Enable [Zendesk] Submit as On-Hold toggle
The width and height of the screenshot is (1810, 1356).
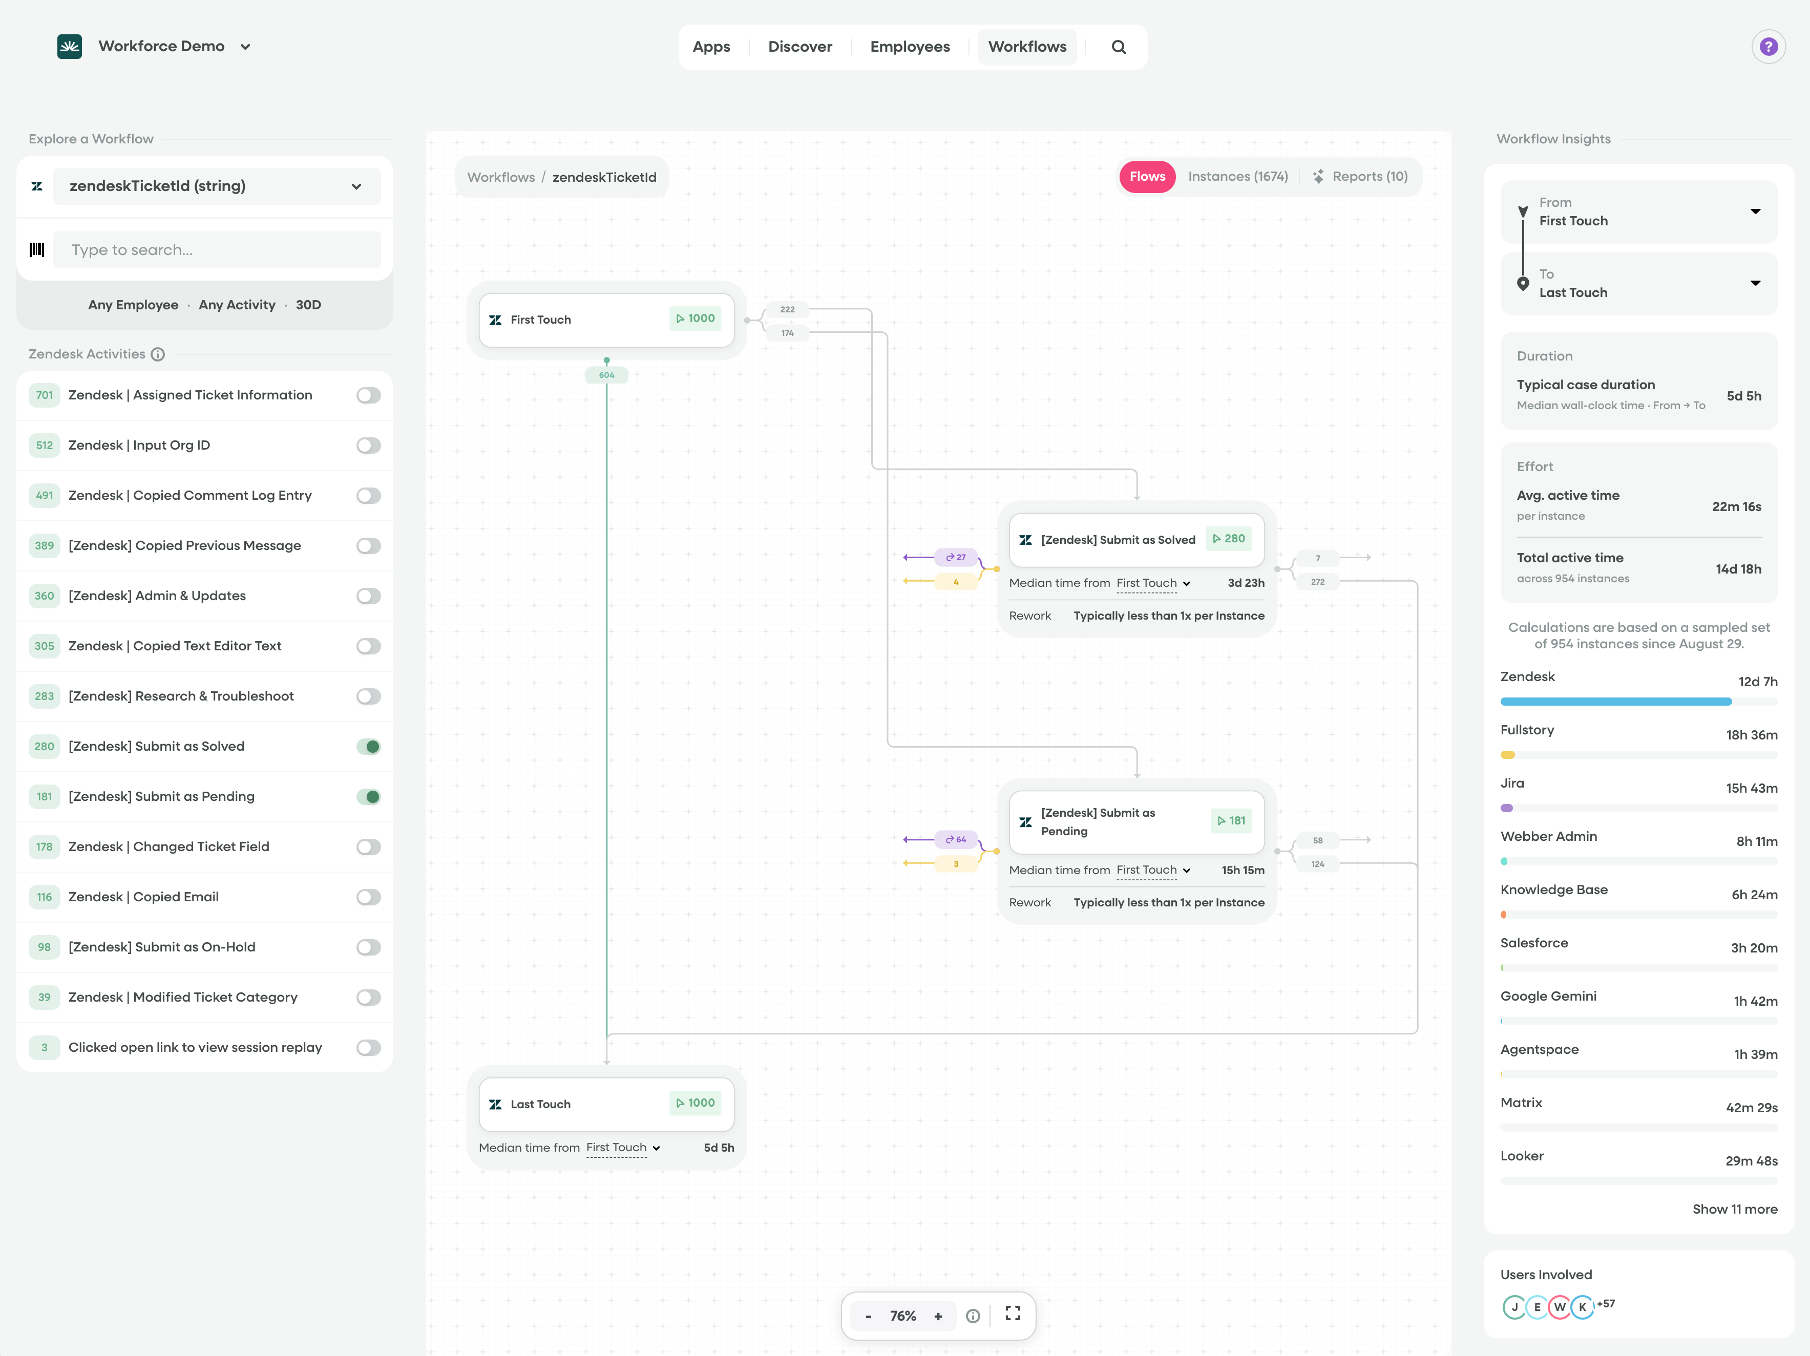tap(368, 947)
